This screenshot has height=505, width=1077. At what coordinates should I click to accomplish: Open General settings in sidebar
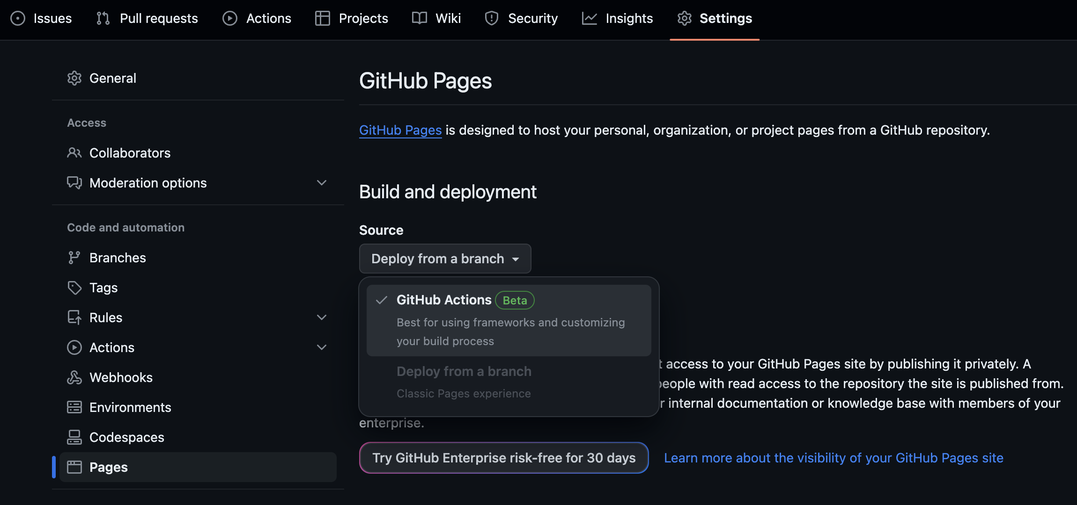[x=198, y=78]
